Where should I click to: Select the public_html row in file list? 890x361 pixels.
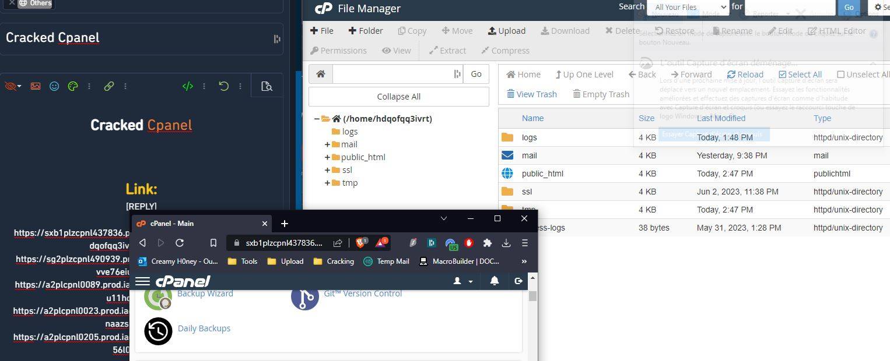tap(694, 174)
